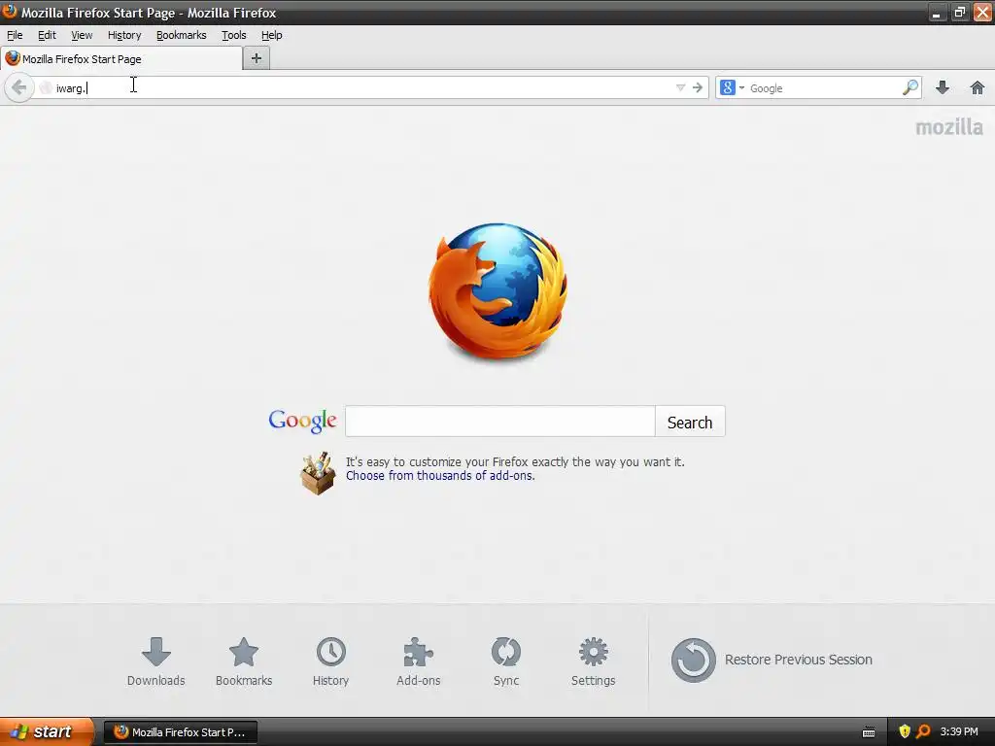Viewport: 995px width, 746px height.
Task: Click the Google logo beside search box
Action: [x=303, y=422]
